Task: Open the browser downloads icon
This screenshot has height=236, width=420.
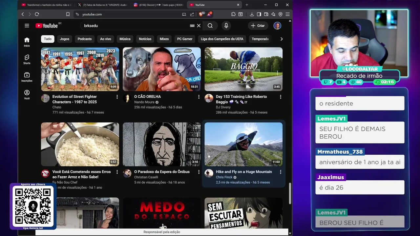Action: (x=252, y=14)
